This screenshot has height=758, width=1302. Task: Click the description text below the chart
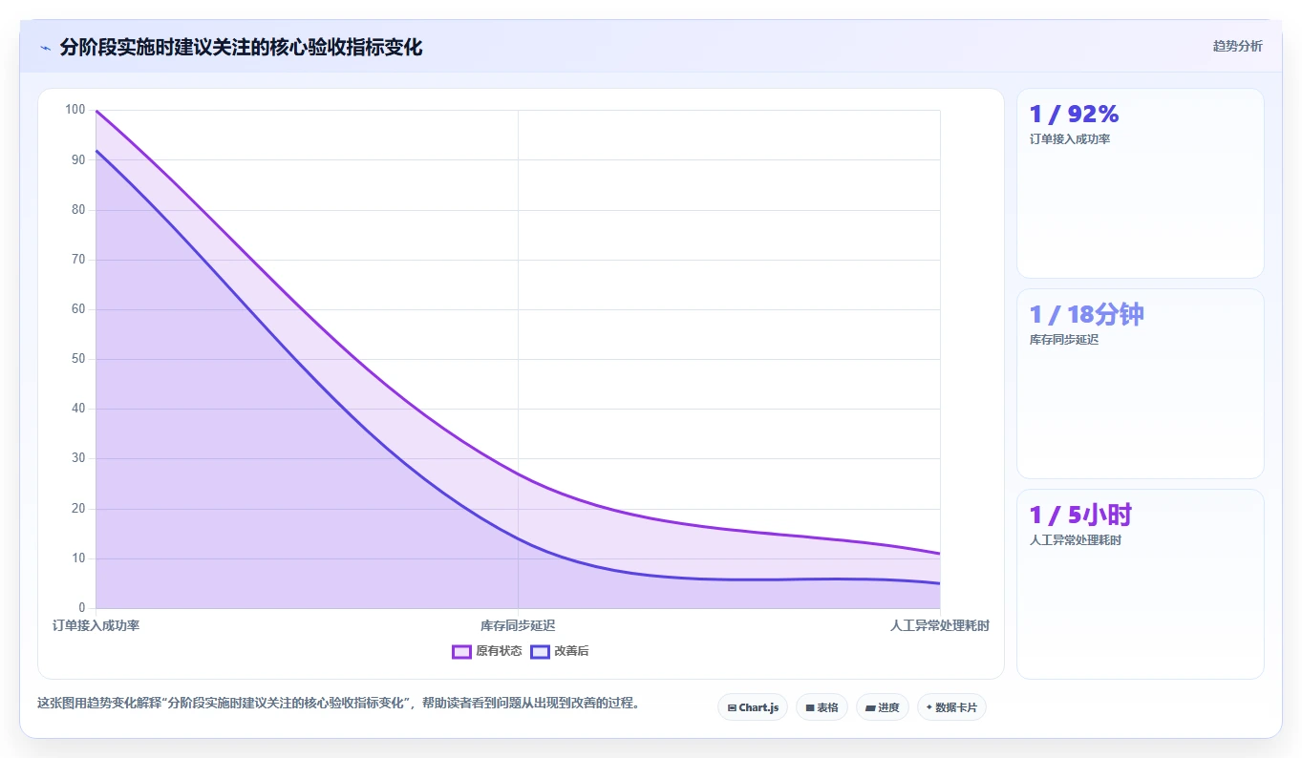click(338, 703)
